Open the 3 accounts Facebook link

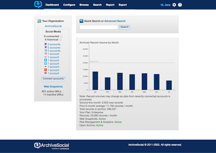(x=54, y=44)
